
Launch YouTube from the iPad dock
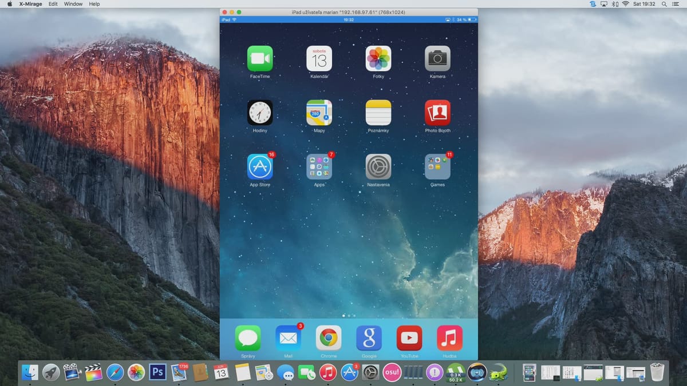coord(409,338)
